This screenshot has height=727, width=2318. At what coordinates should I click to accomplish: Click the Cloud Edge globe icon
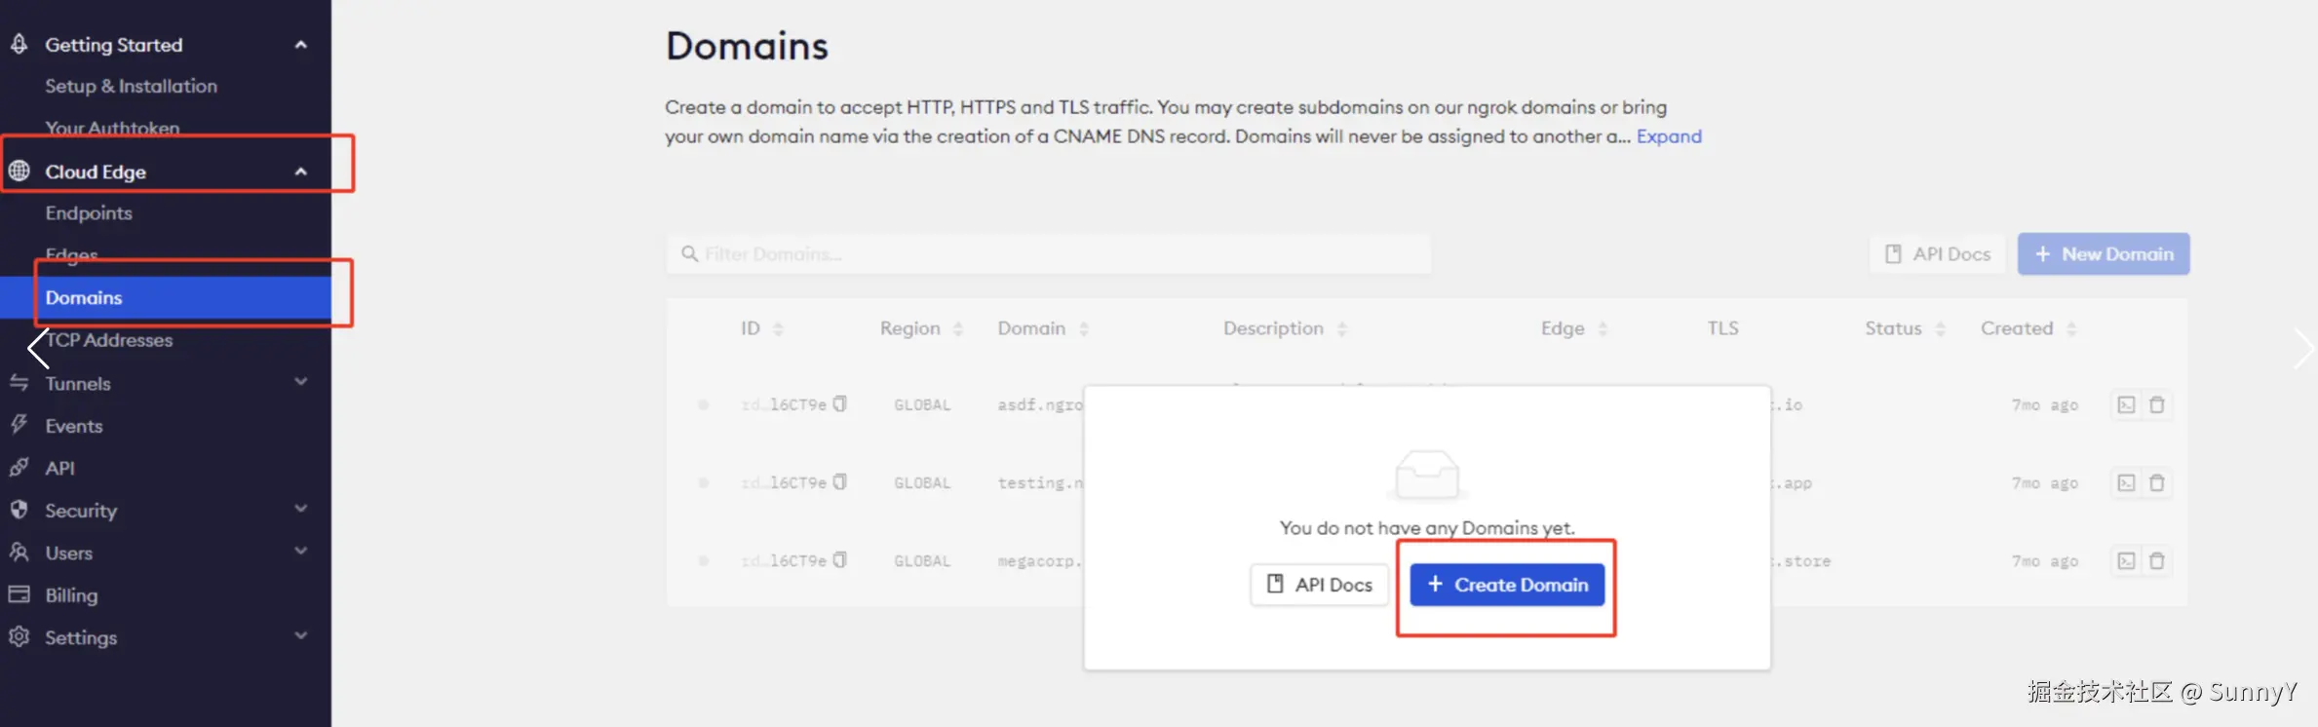tap(19, 172)
